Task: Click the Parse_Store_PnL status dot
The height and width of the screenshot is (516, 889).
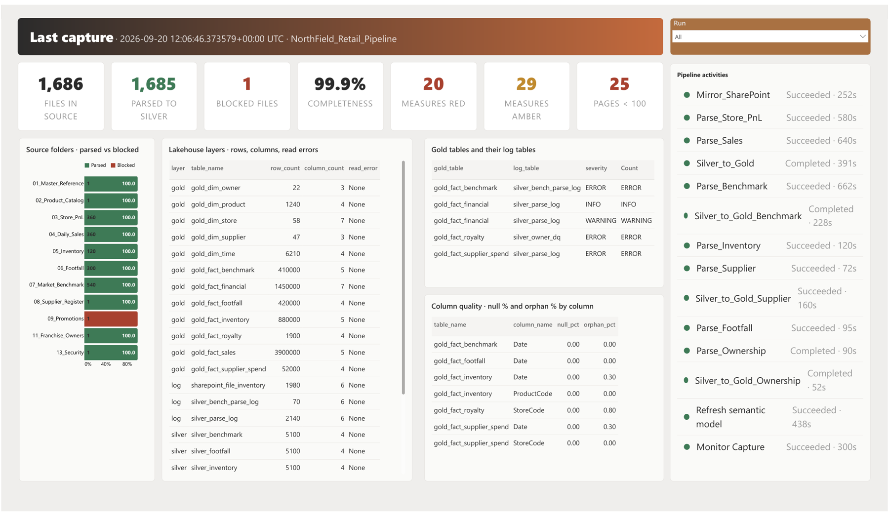Action: 687,118
